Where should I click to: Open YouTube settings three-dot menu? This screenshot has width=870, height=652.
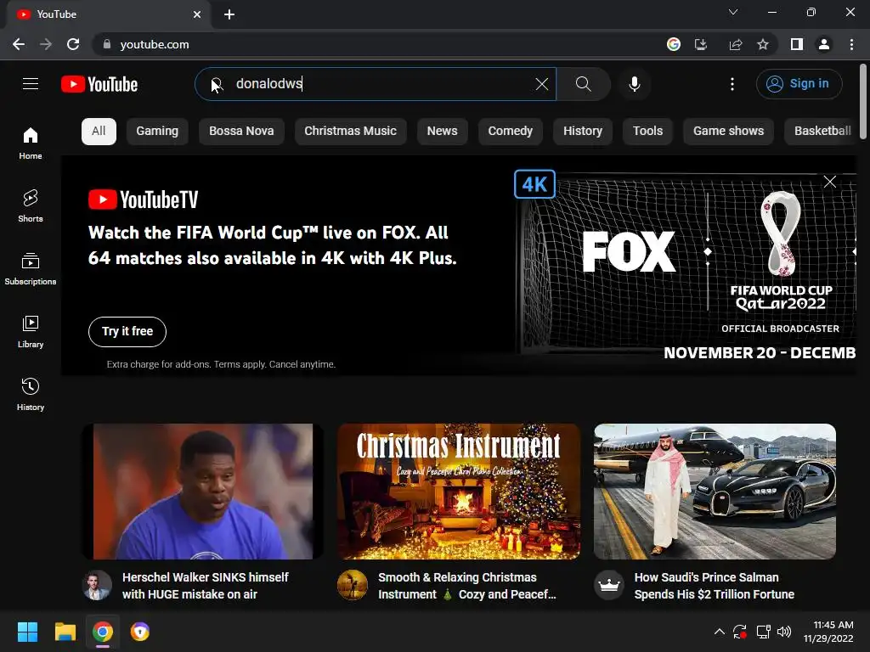(732, 84)
